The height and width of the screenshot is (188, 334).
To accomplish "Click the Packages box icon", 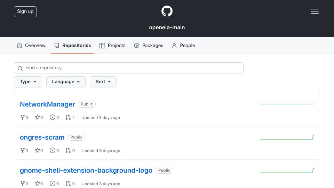I will [137, 46].
